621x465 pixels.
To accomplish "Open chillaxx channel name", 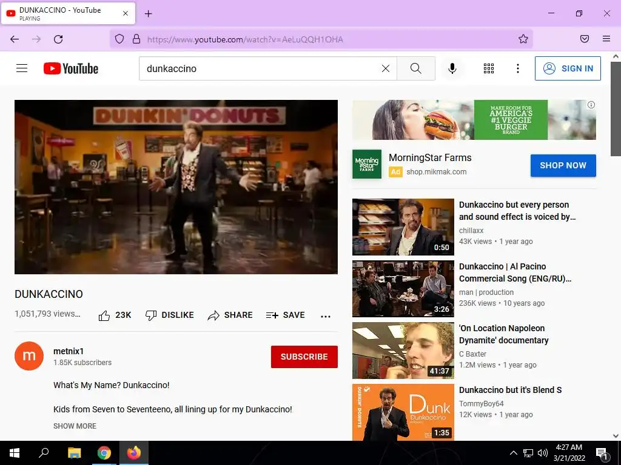I will tap(471, 231).
